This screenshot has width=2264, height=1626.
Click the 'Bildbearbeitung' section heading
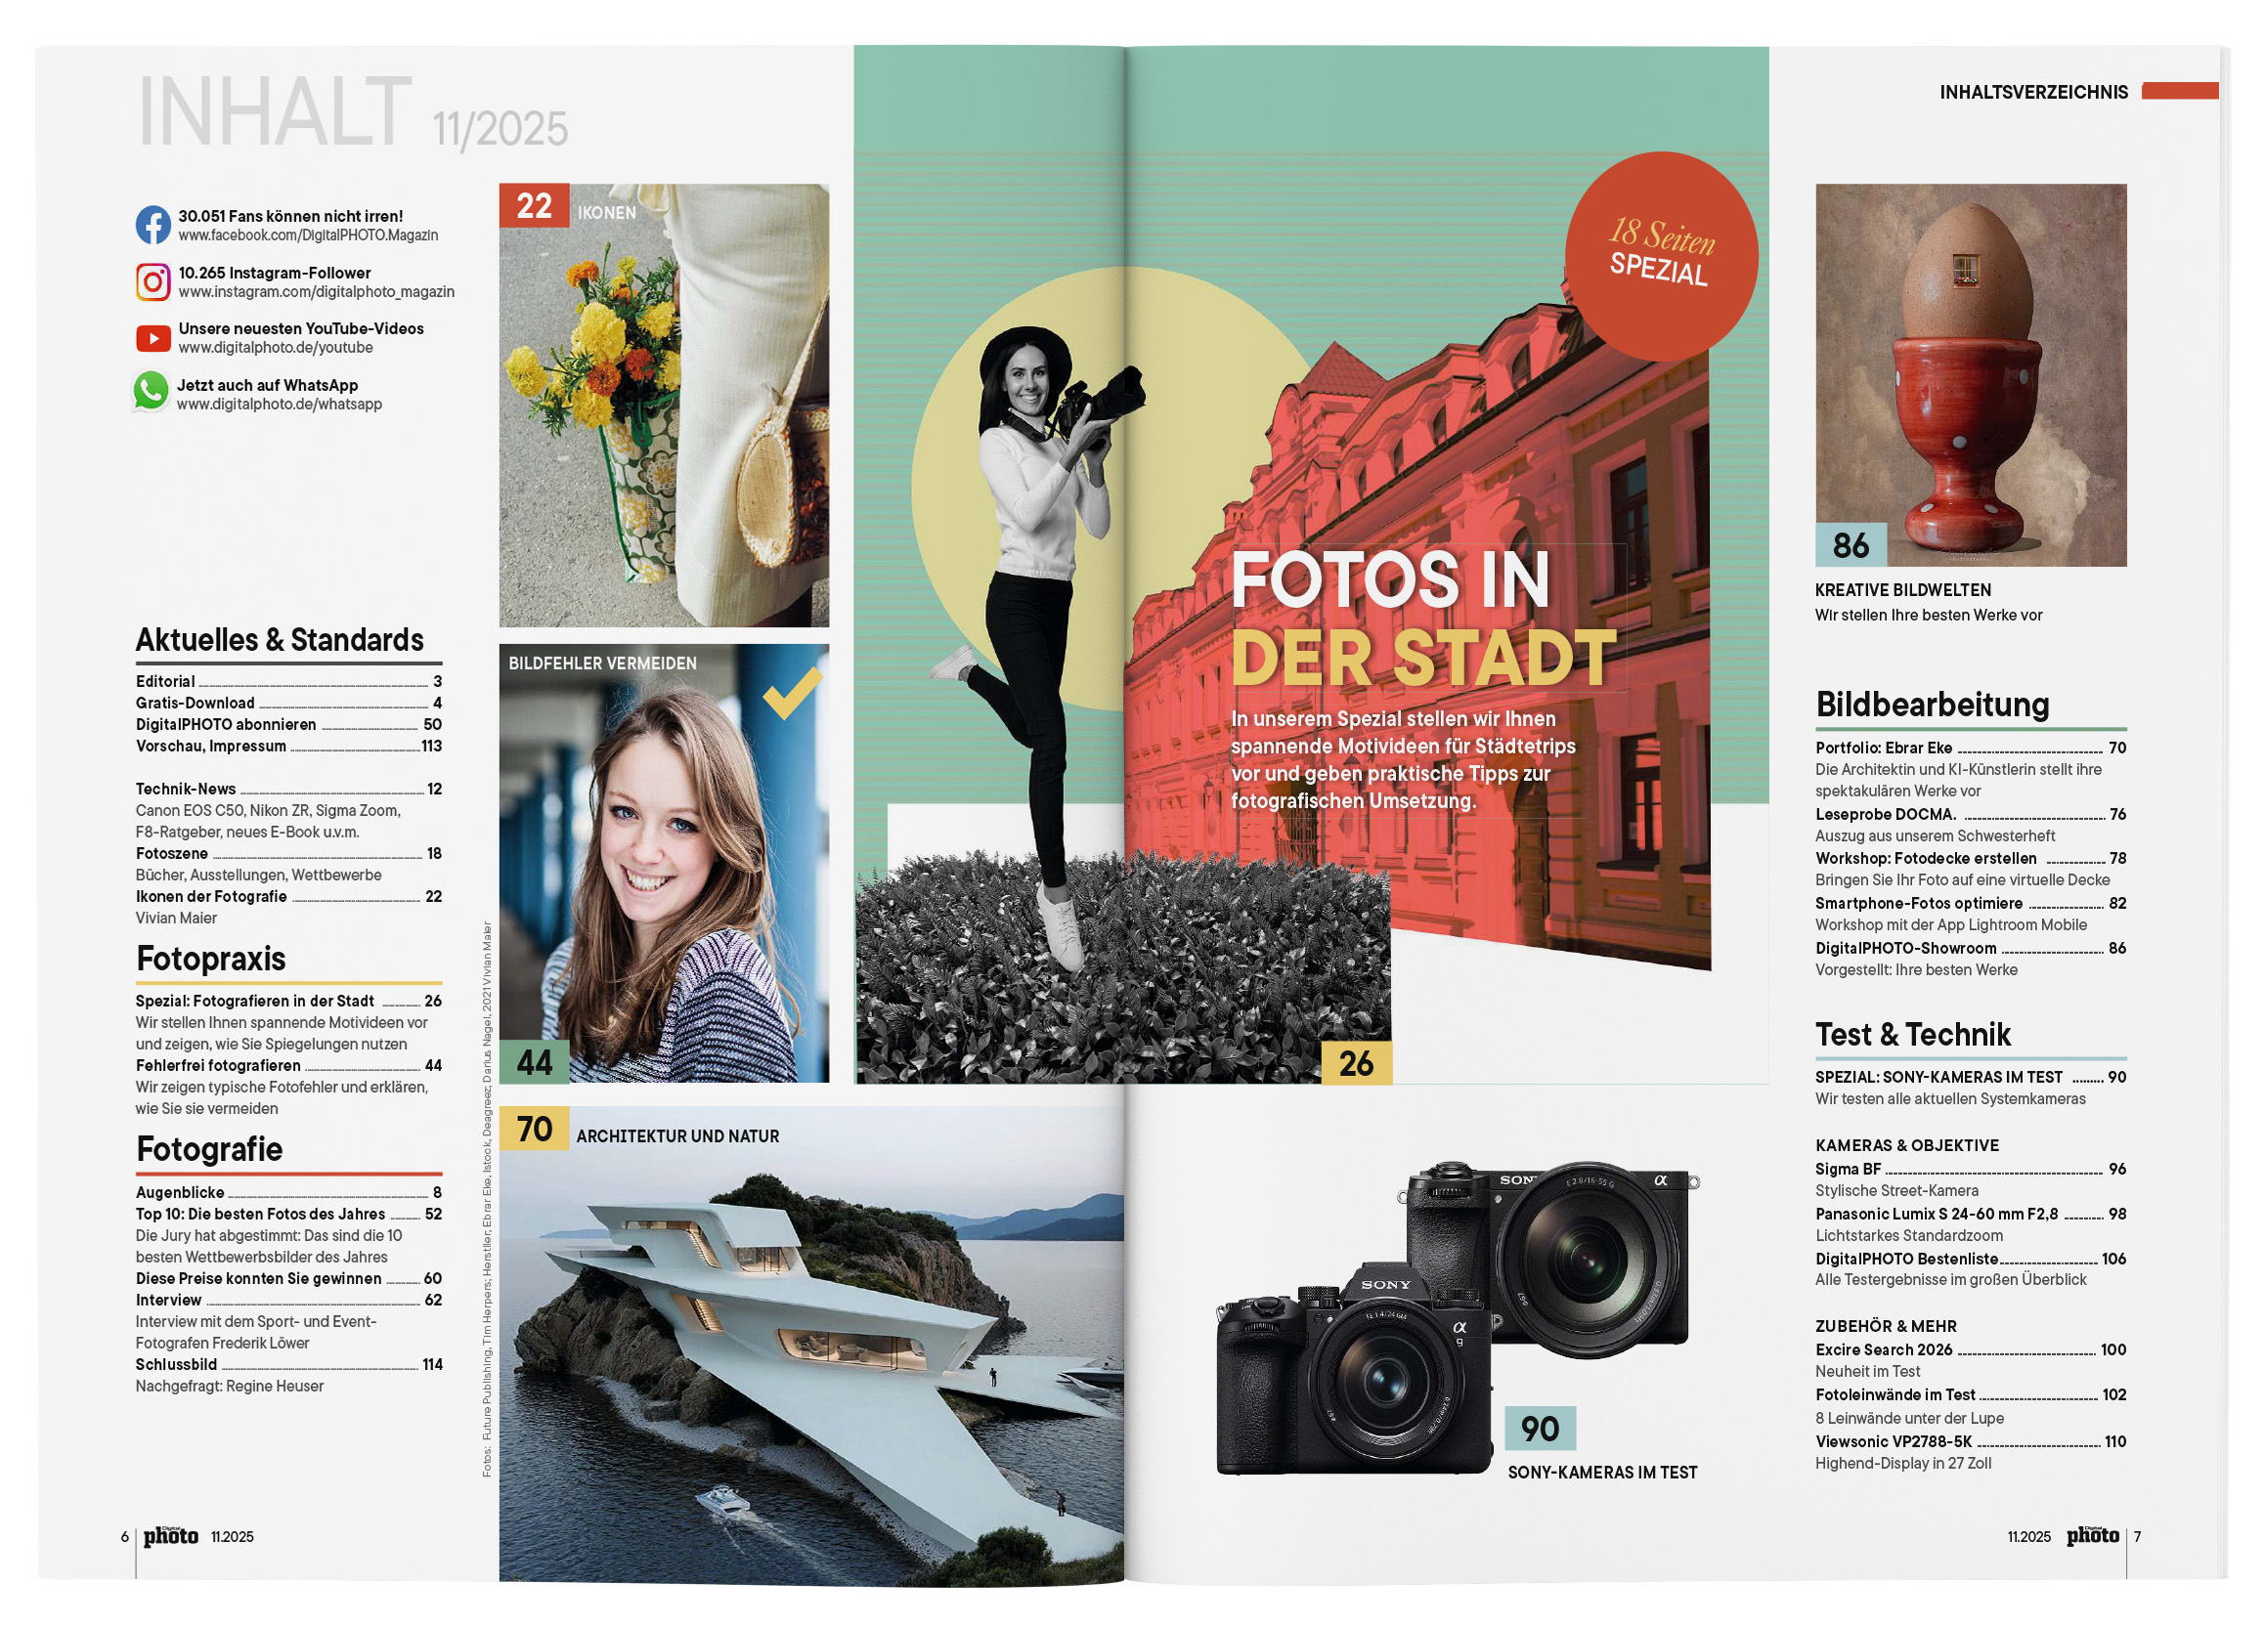1932,705
